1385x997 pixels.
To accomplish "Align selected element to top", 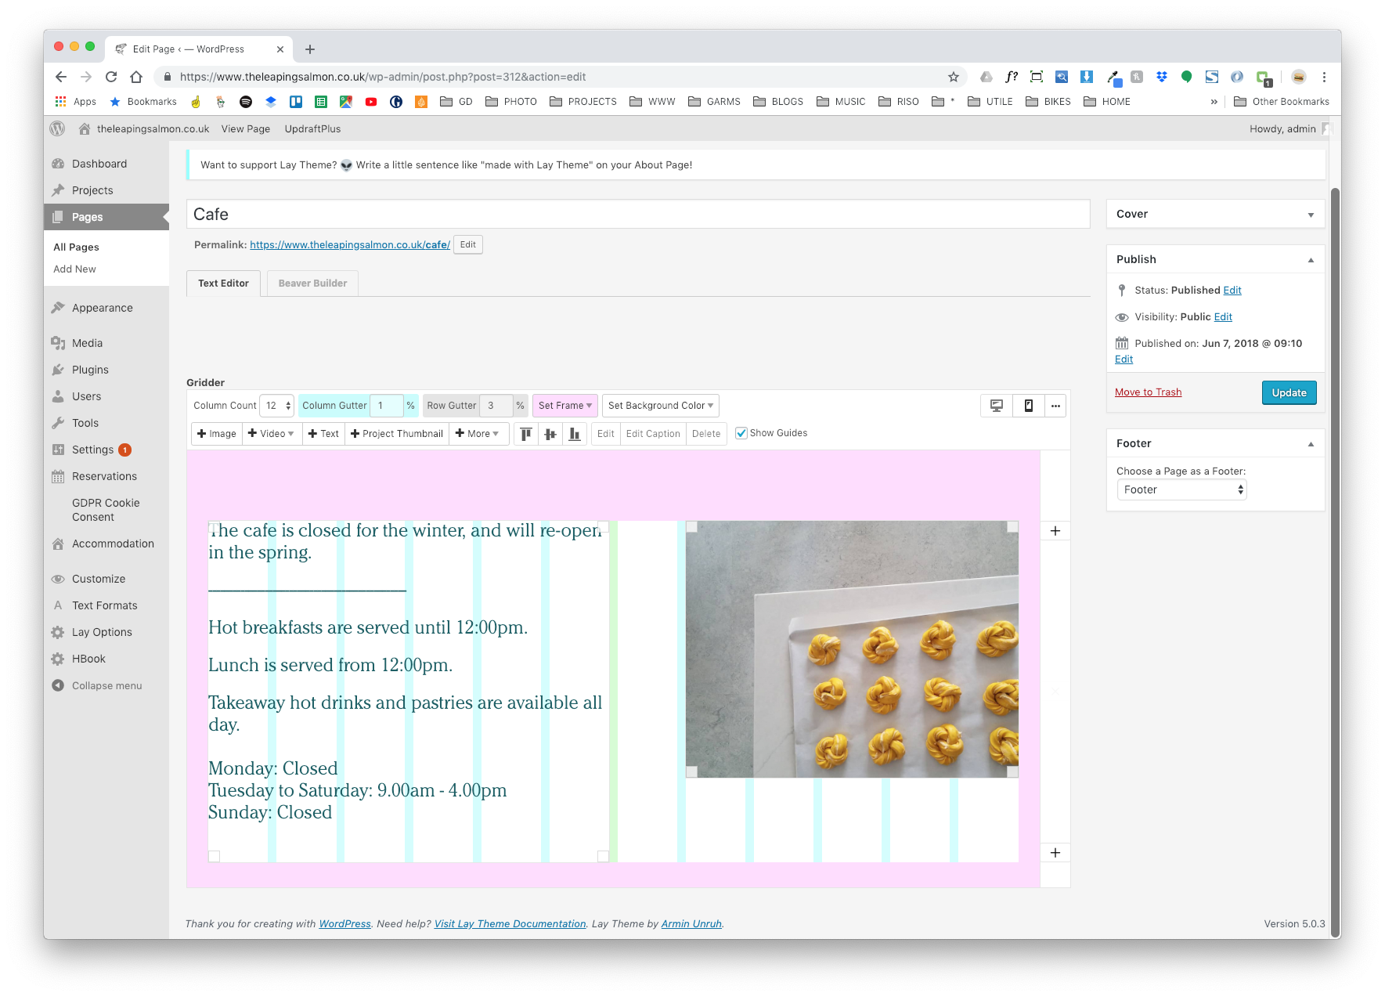I will tap(526, 434).
